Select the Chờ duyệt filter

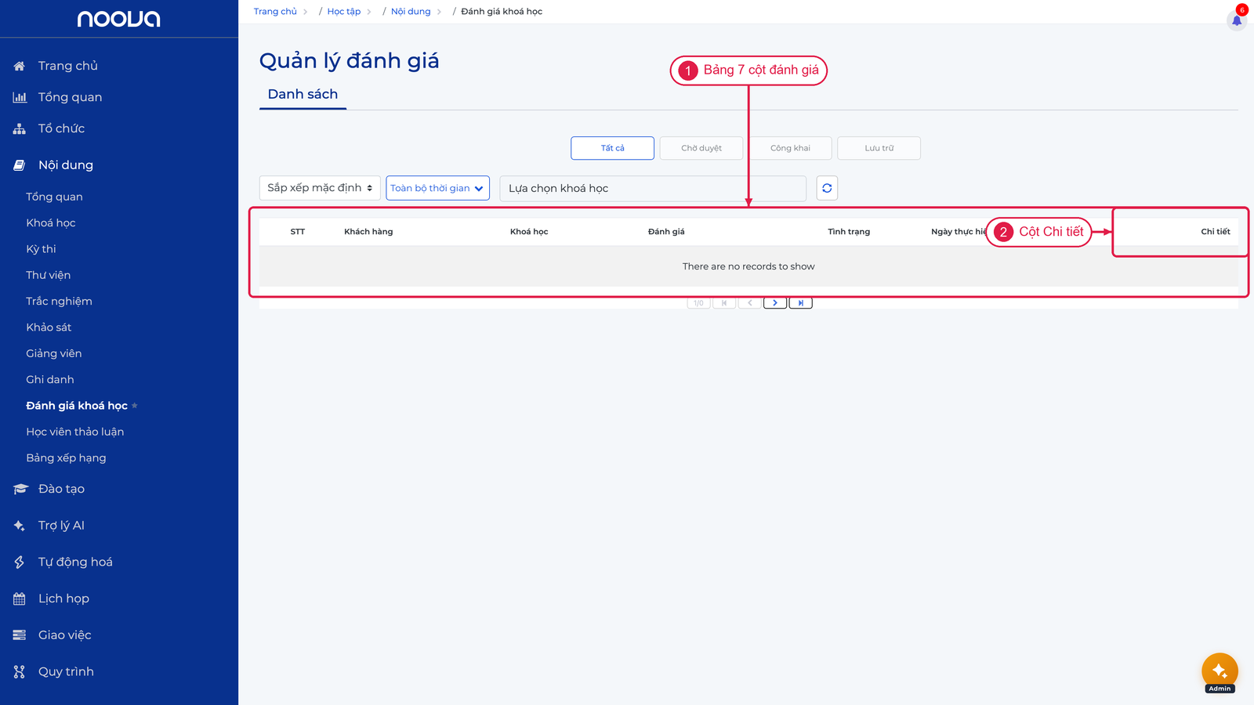pyautogui.click(x=701, y=148)
